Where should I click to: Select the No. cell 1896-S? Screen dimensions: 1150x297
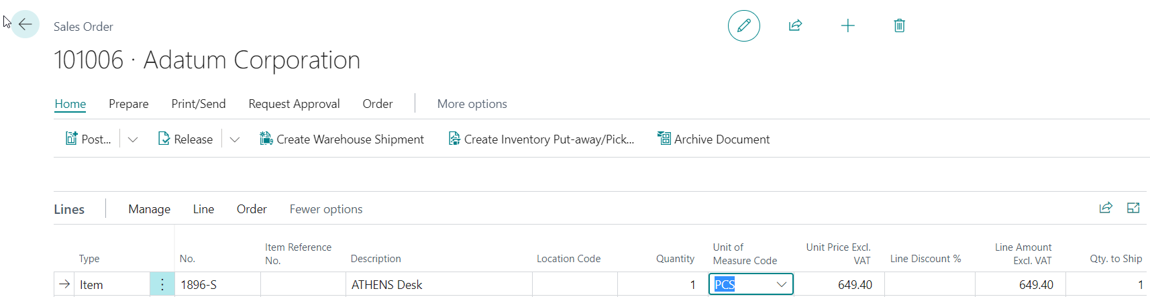pos(218,284)
